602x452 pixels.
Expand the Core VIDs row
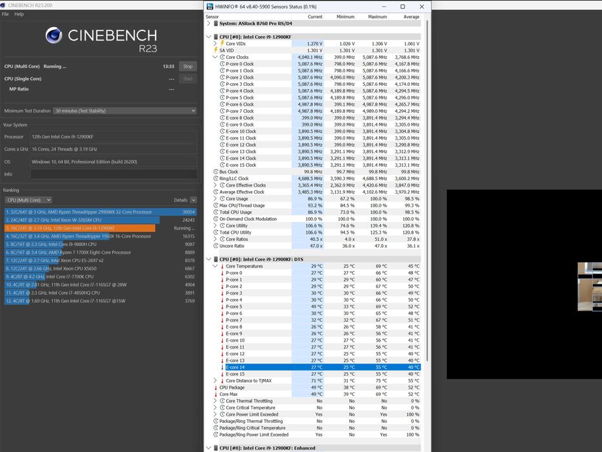215,44
